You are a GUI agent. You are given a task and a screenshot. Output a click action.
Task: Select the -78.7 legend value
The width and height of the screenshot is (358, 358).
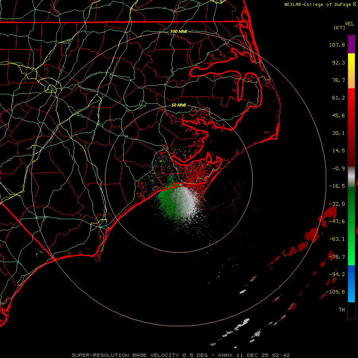coord(337,257)
